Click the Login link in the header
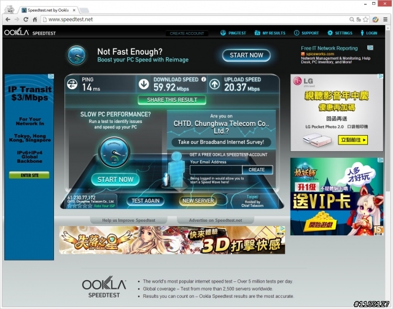The height and width of the screenshot is (309, 393). 368,33
